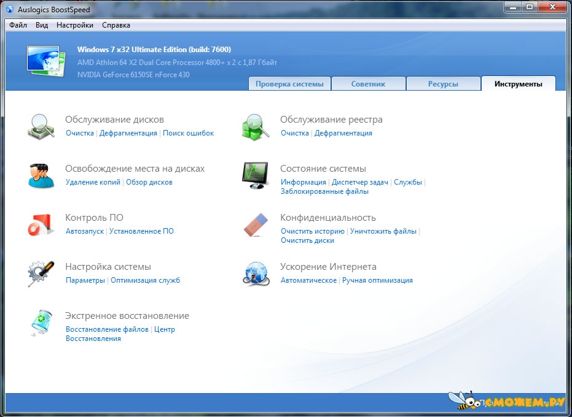Viewport: 572px width, 417px height.
Task: Open the Internet Acceleration globe icon
Action: click(256, 274)
